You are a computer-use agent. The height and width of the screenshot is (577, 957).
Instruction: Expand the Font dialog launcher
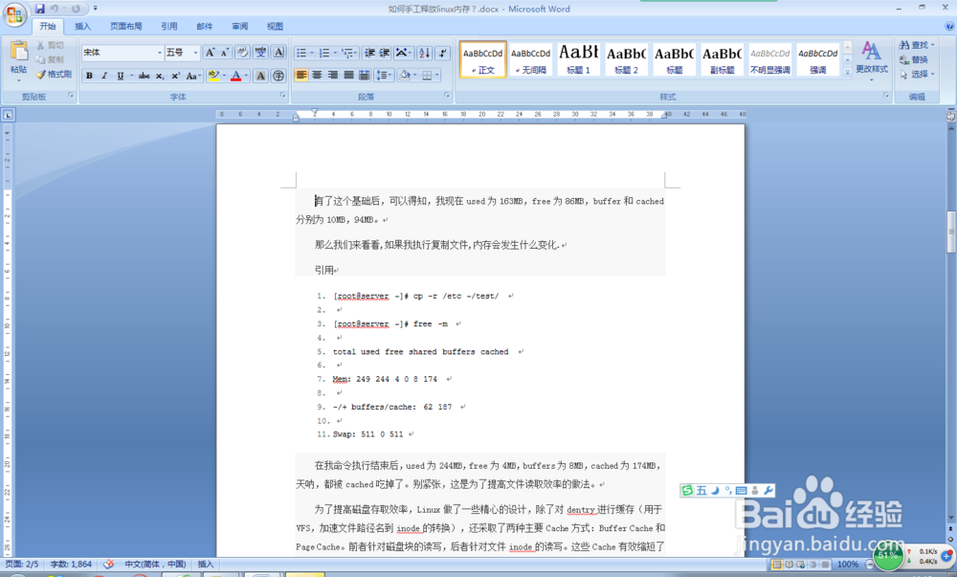pos(282,95)
